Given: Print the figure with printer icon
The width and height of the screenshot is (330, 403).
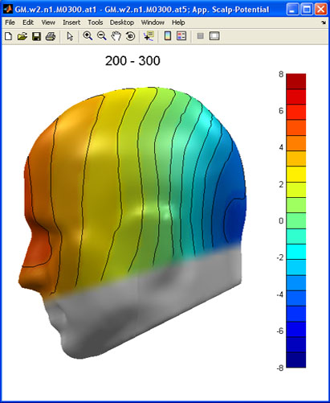Looking at the screenshot, I should coord(51,36).
